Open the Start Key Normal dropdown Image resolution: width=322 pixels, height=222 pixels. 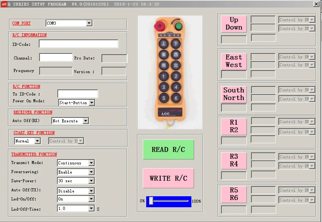click(27, 141)
